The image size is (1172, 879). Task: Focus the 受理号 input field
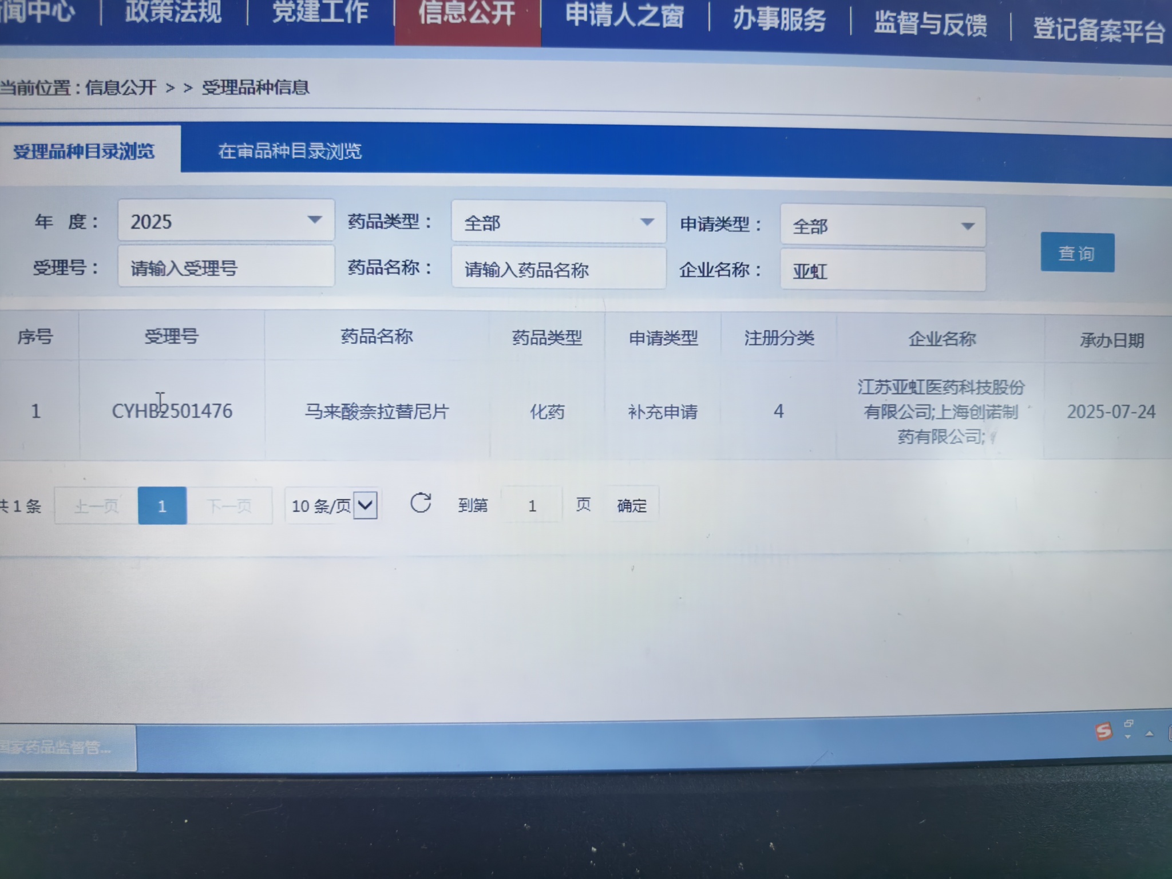(226, 267)
